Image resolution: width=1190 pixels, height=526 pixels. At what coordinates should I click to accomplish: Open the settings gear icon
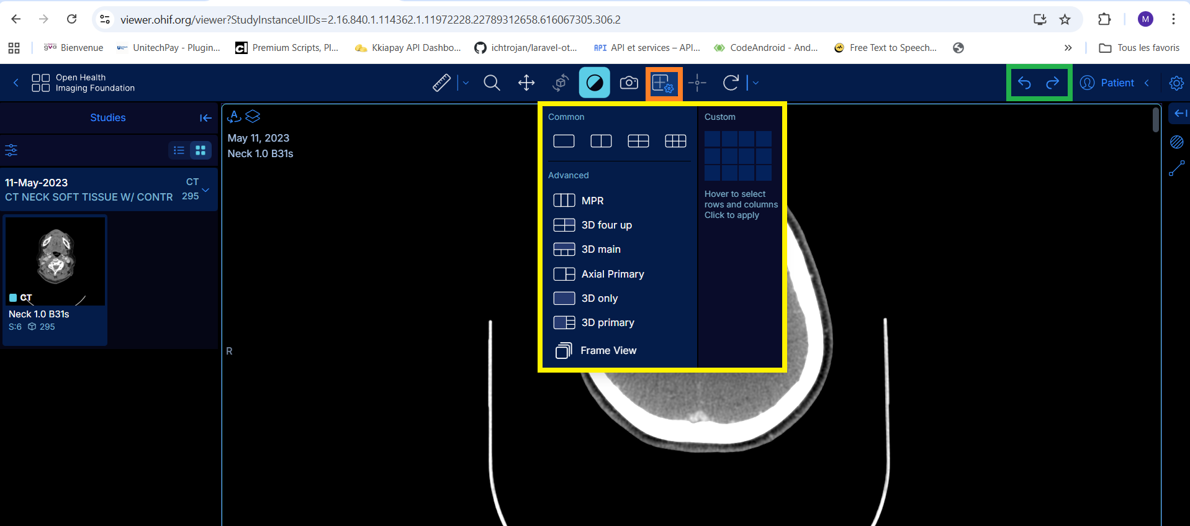[1176, 83]
